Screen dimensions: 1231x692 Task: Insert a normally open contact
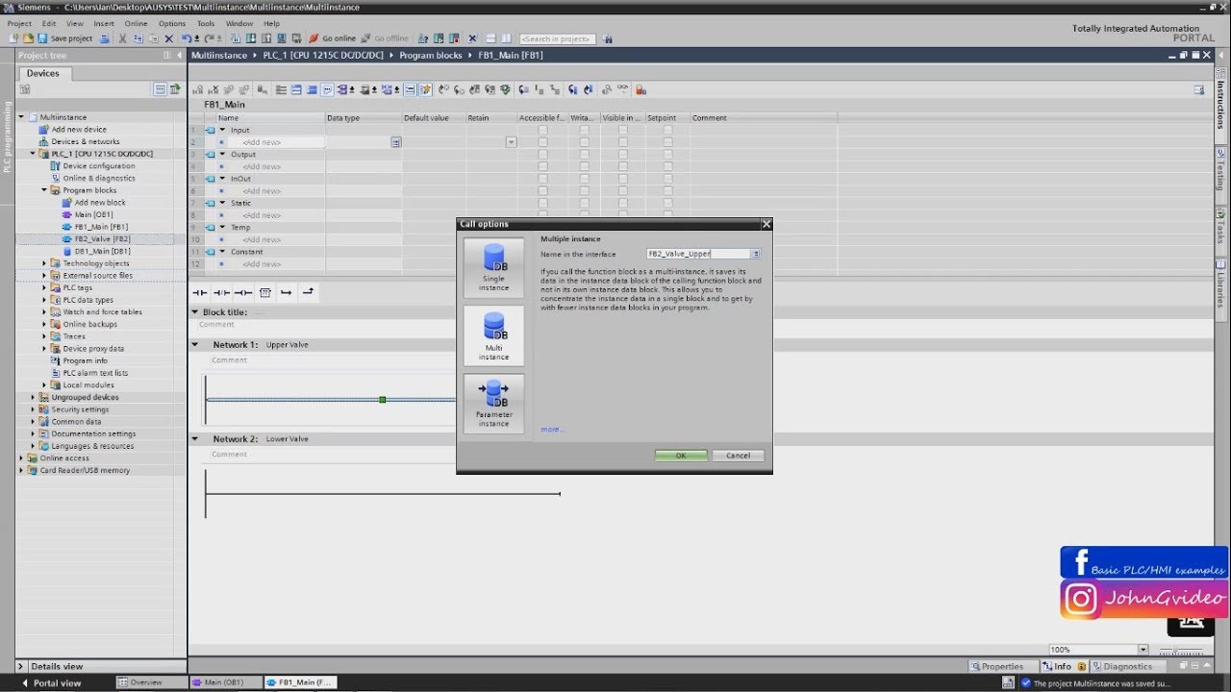[200, 292]
